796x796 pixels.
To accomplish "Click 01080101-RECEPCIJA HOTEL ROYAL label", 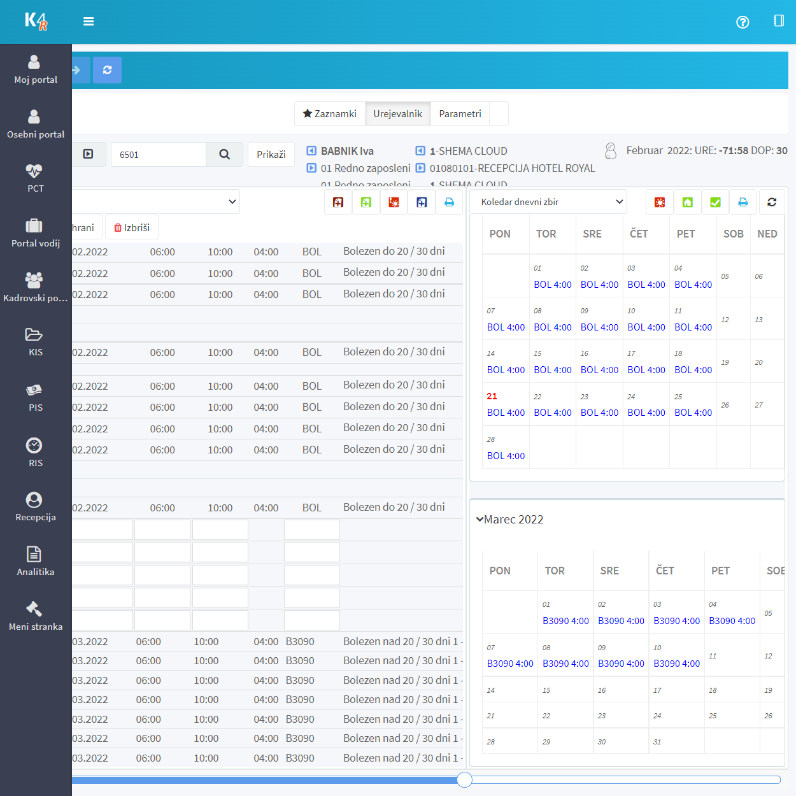I will coord(513,168).
